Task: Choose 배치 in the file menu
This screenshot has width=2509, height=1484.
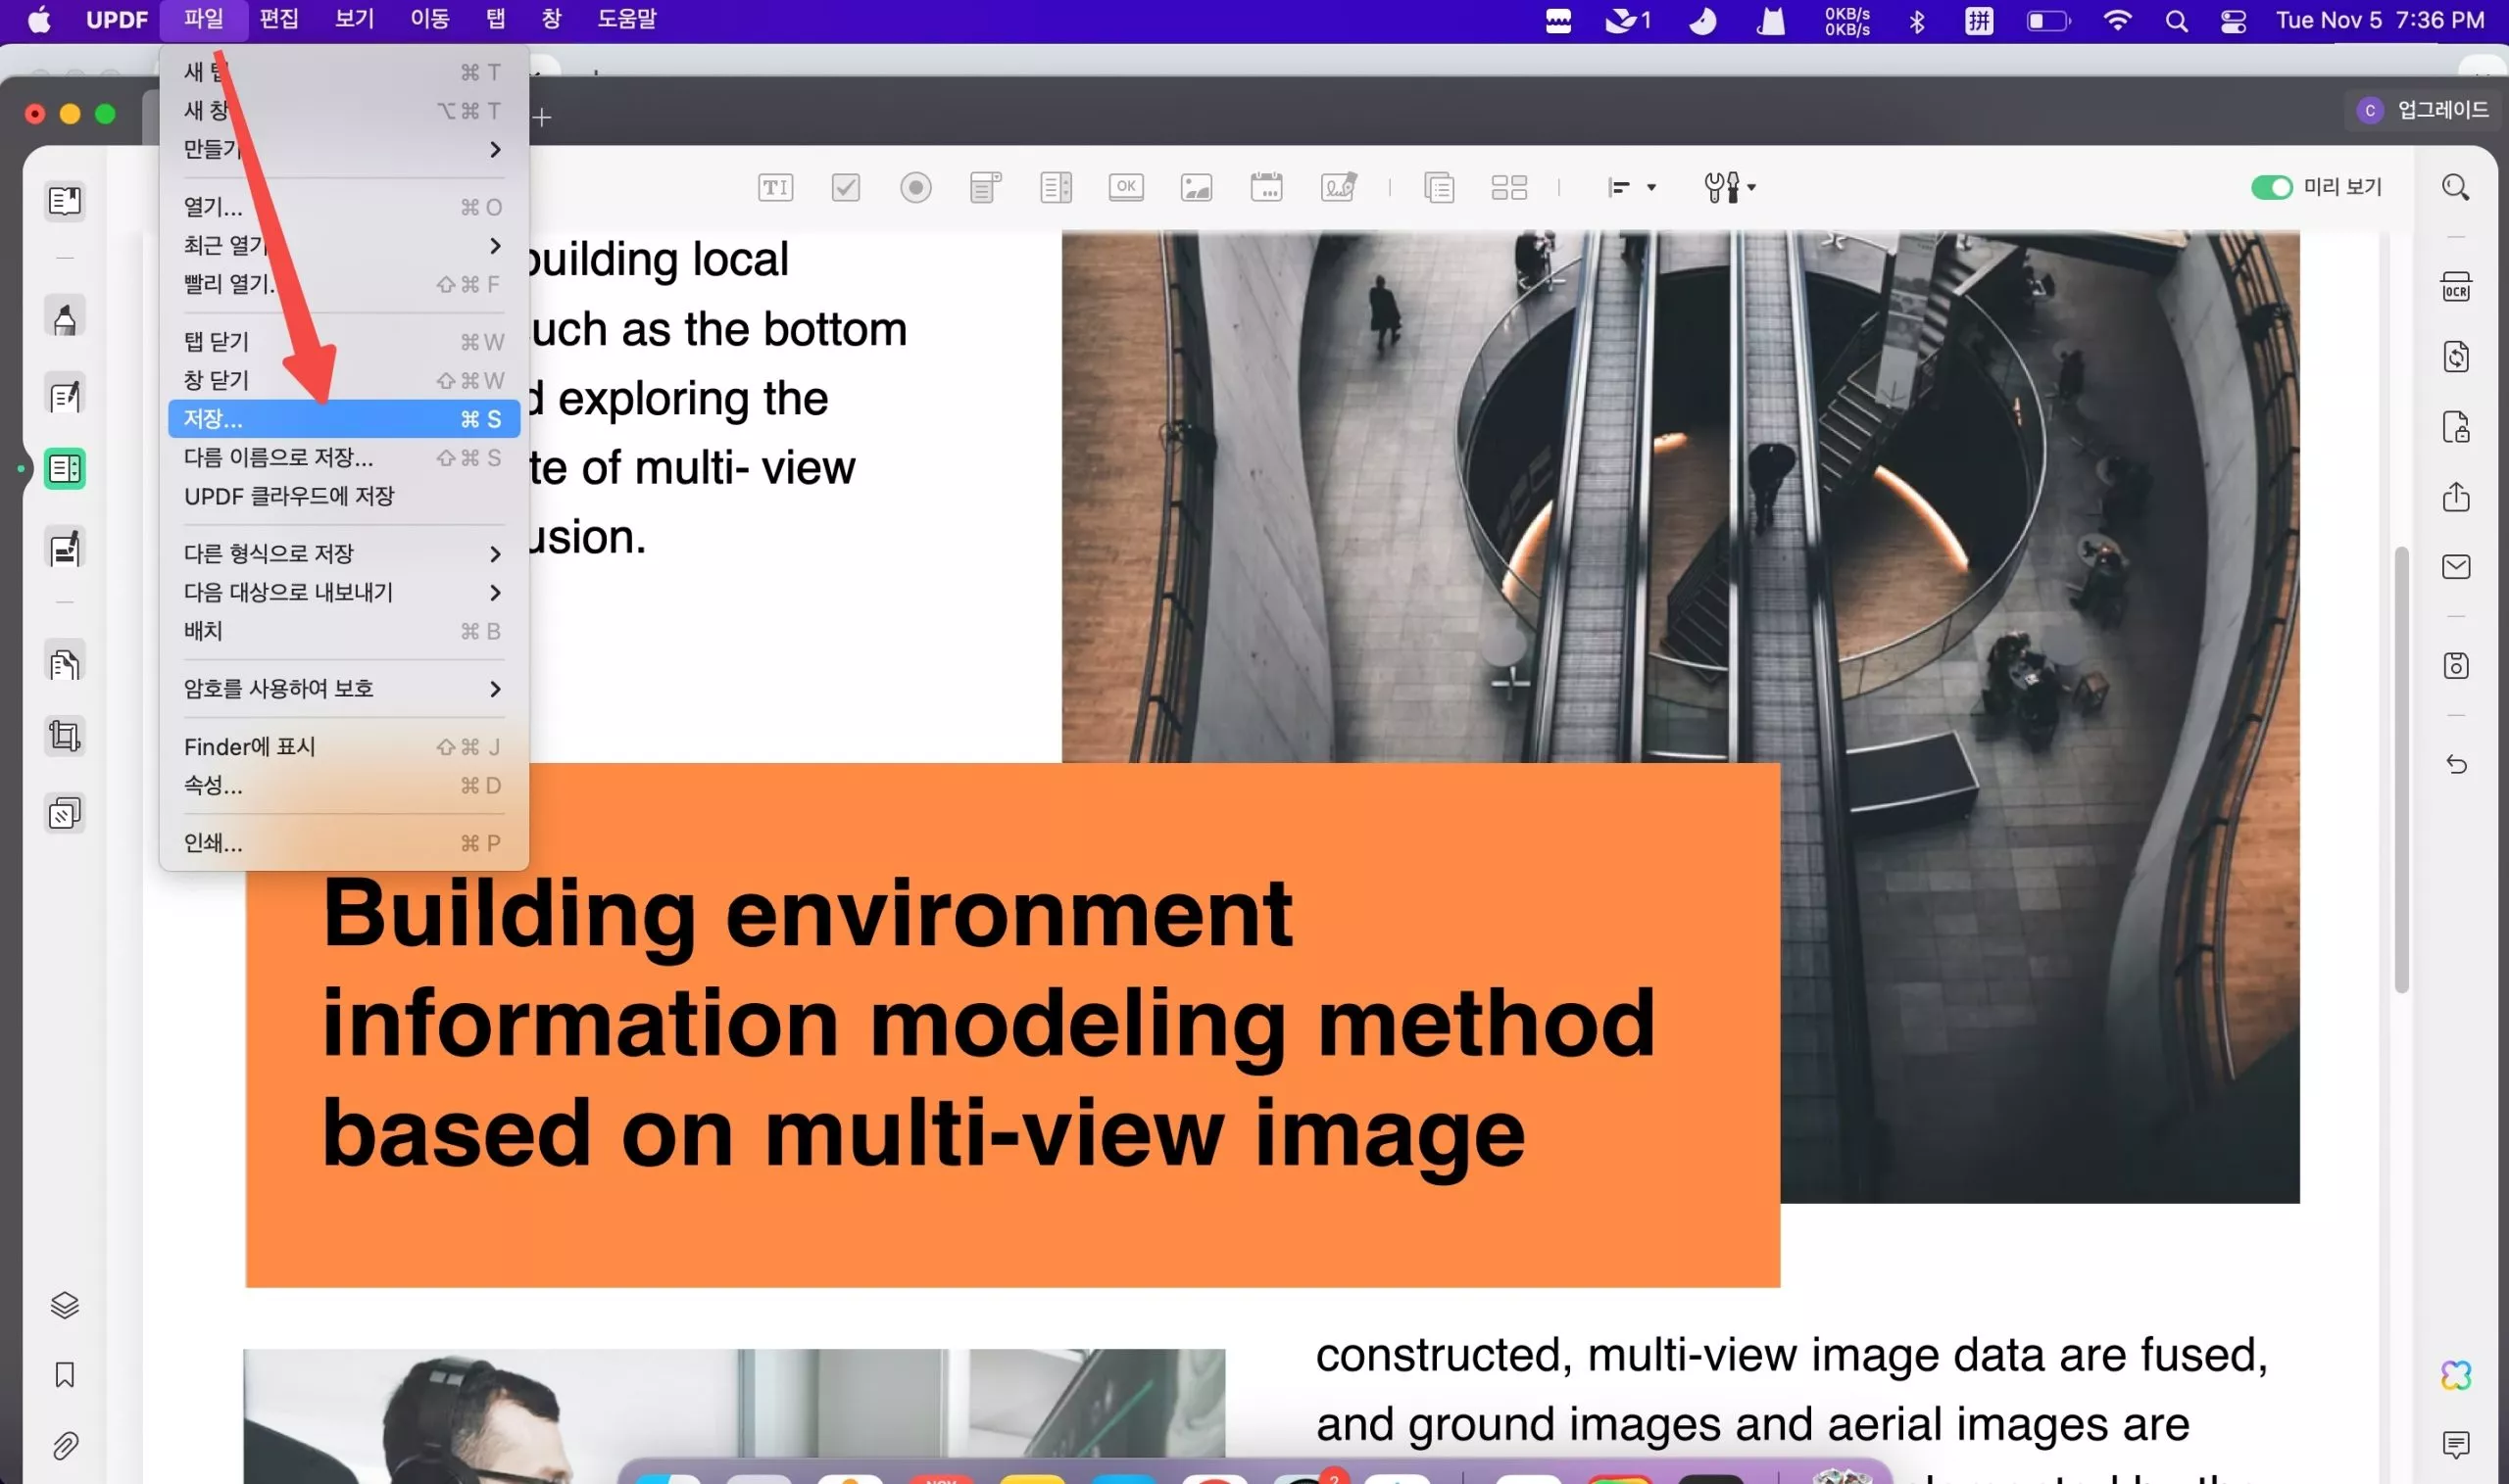Action: (x=344, y=631)
